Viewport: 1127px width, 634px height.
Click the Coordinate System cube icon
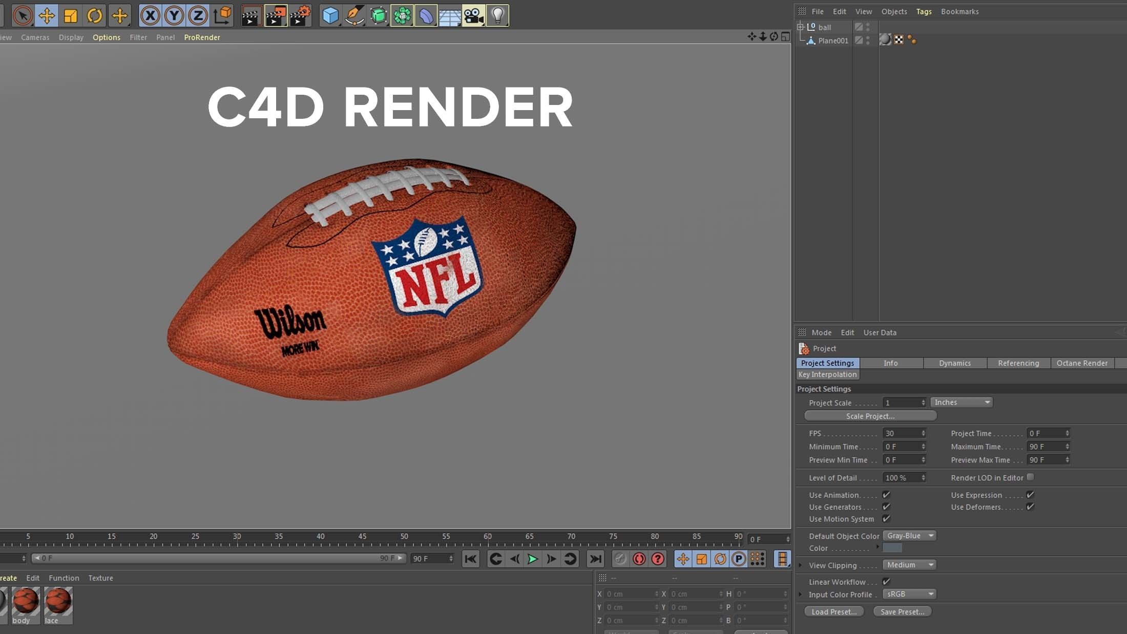(222, 15)
